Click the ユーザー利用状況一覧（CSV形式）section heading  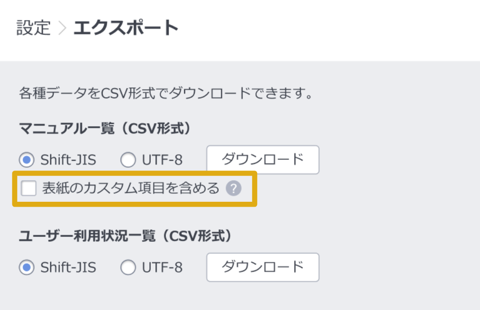click(x=125, y=237)
